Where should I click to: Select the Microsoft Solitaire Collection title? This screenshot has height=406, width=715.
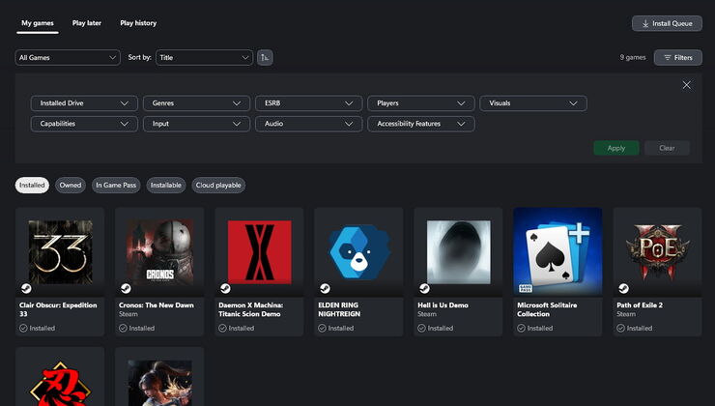pyautogui.click(x=547, y=309)
